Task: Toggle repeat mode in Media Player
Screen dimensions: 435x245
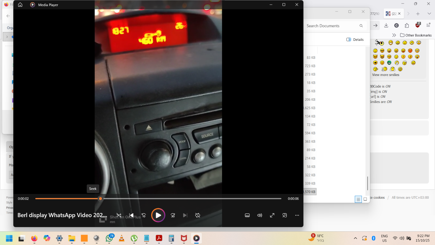Action: [x=198, y=215]
